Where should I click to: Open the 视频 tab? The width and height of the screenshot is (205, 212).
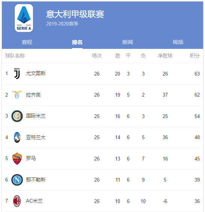point(178,42)
